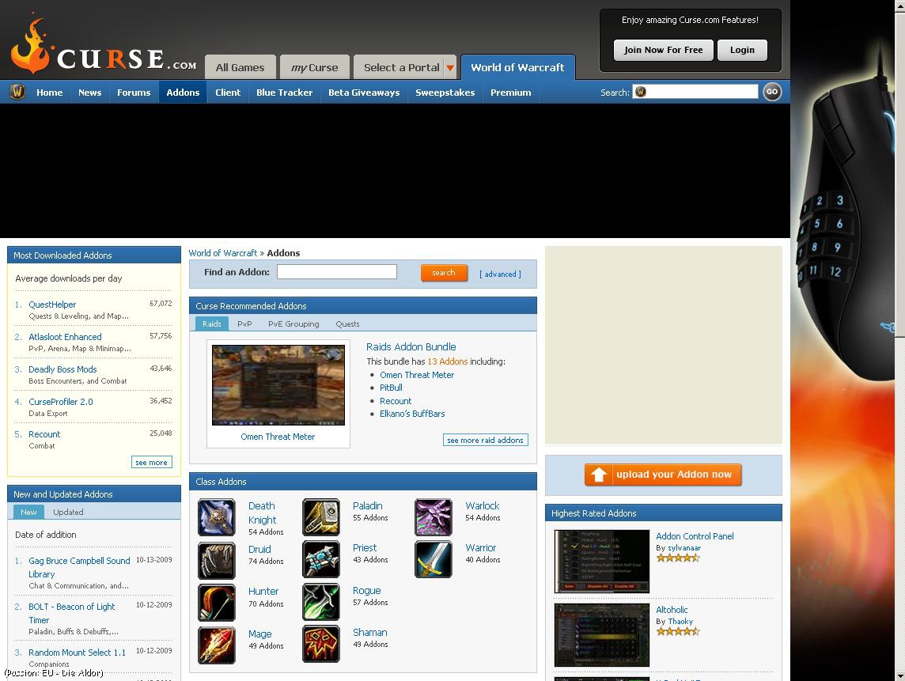Open the PitBull addon link

[391, 388]
